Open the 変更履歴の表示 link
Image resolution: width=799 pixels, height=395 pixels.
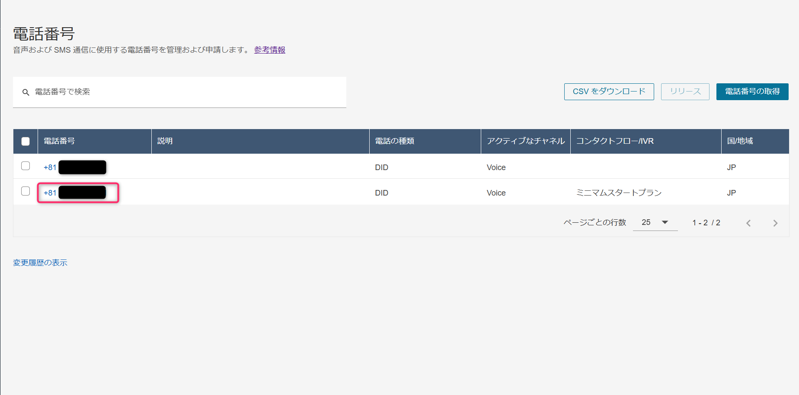coord(40,263)
